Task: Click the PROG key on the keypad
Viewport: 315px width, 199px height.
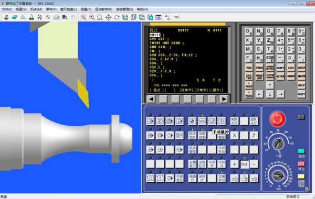Action: (x=259, y=68)
